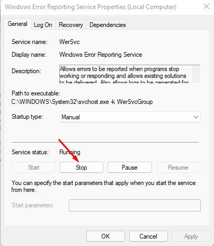
Task: Pause the Windows Error Reporting service
Action: [x=130, y=168]
